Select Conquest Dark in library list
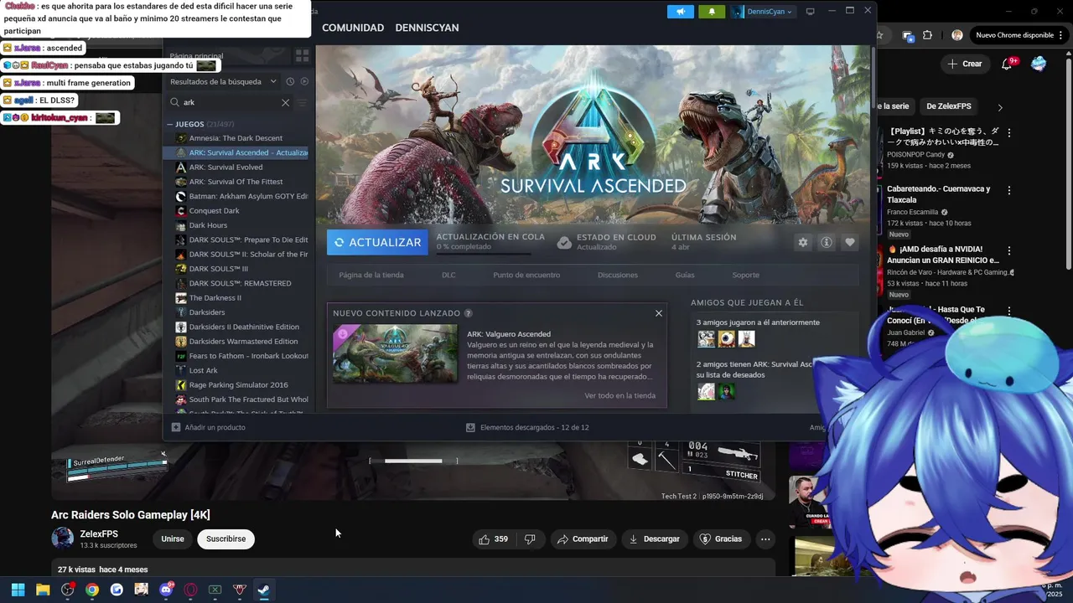 click(214, 211)
